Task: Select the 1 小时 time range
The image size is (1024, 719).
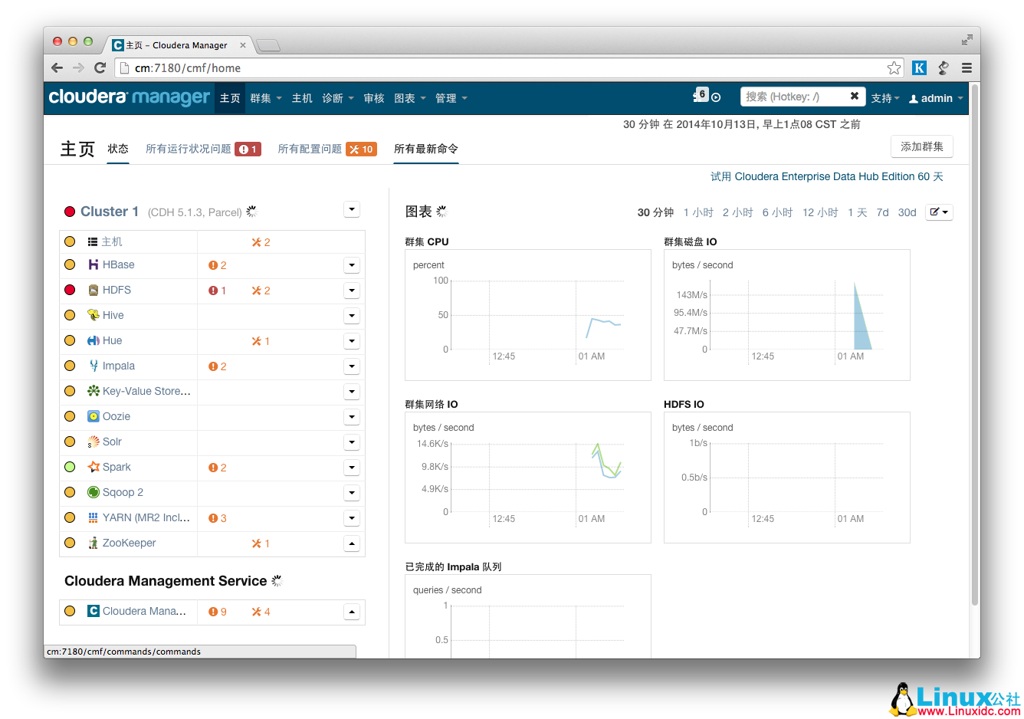Action: coord(697,212)
